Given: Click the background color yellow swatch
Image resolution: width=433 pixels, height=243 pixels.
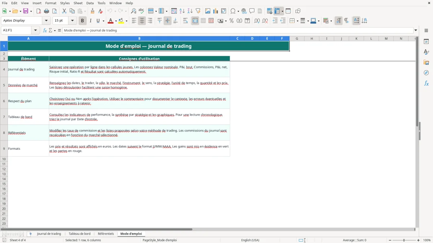Looking at the screenshot, I should pyautogui.click(x=122, y=21).
